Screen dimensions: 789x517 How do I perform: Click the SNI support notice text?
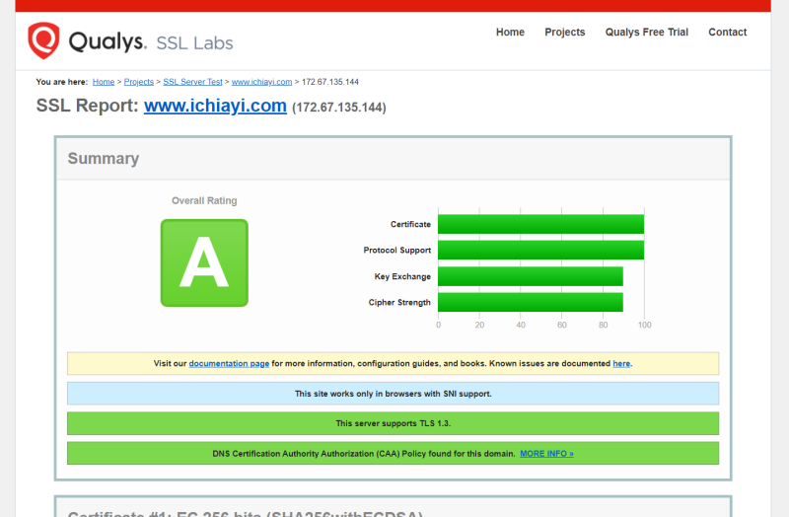click(x=393, y=394)
